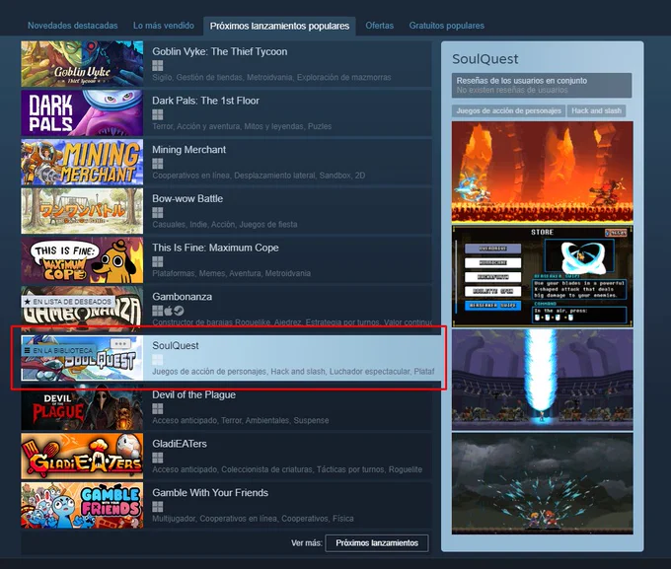
Task: Open GladiEATers capsule image
Action: (x=82, y=456)
